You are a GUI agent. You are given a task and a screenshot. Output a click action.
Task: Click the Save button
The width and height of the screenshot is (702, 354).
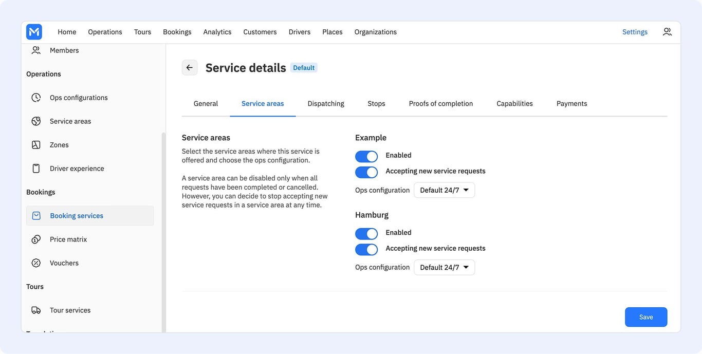click(646, 317)
